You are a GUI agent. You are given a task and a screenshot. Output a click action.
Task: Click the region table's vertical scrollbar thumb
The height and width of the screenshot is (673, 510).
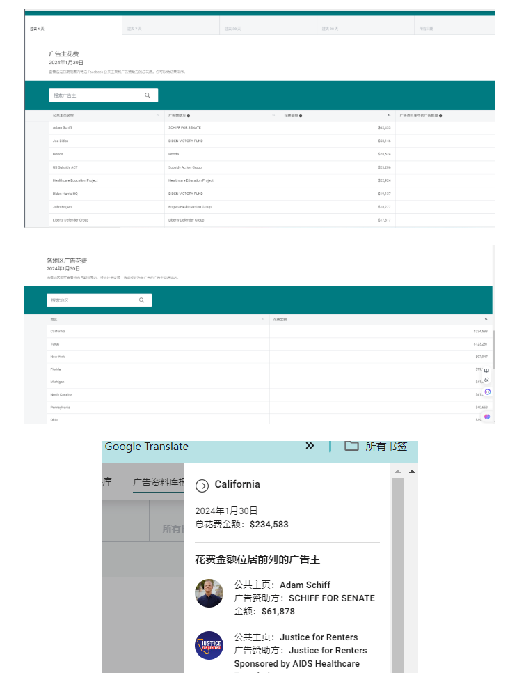click(x=494, y=349)
